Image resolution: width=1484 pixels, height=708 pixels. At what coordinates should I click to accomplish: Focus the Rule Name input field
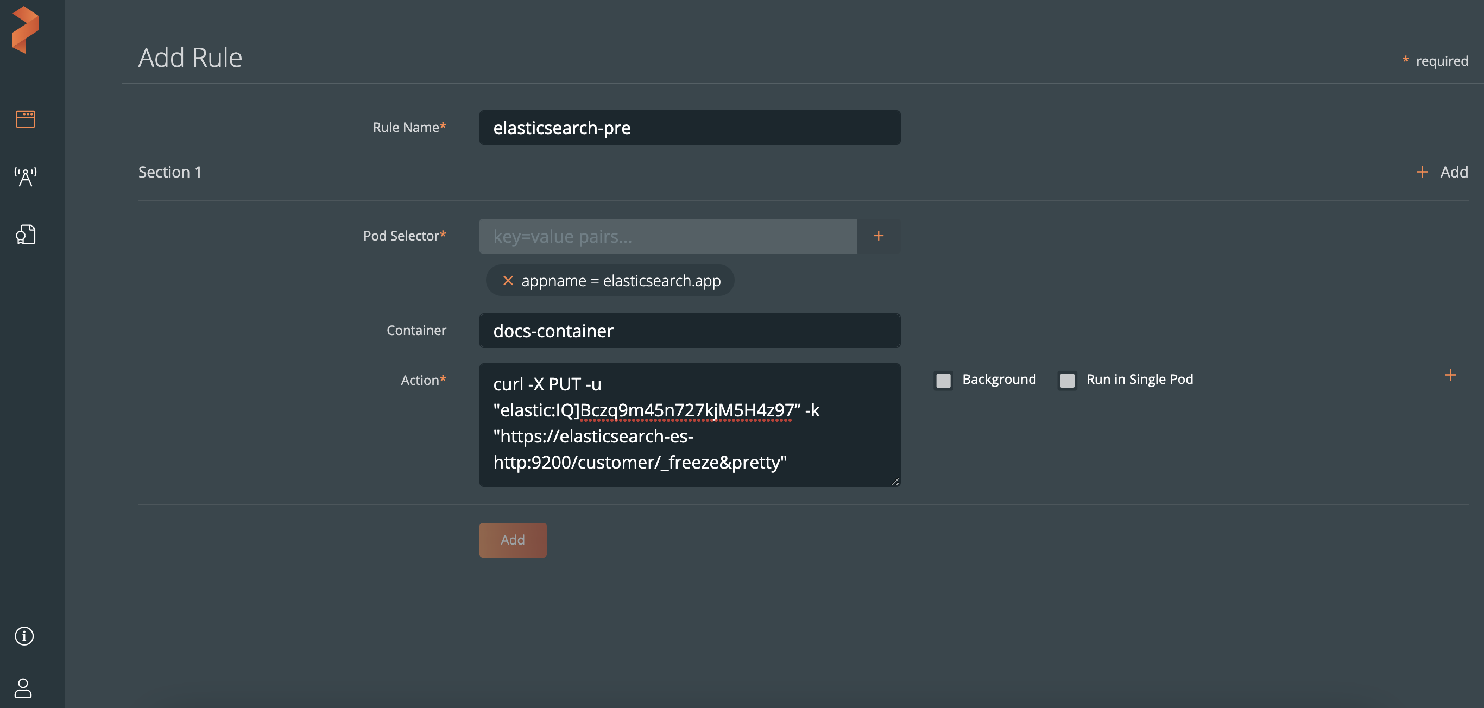tap(689, 127)
